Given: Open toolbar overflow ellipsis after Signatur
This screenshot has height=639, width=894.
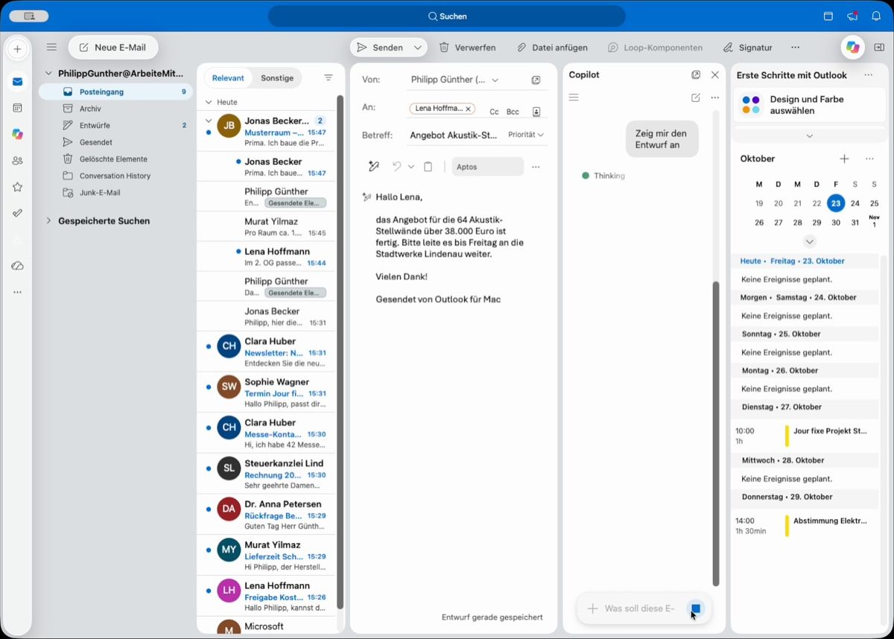Looking at the screenshot, I should point(796,47).
